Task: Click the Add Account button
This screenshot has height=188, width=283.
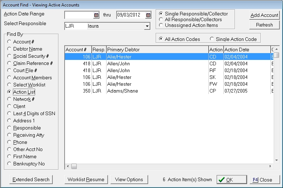Action: click(264, 15)
